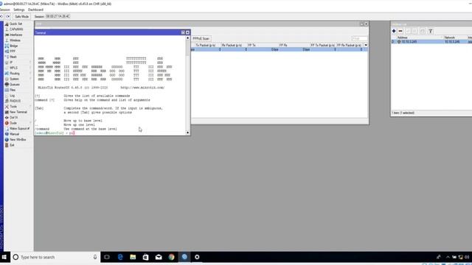
Task: Open CAPsMAN from the sidebar
Action: [16, 29]
